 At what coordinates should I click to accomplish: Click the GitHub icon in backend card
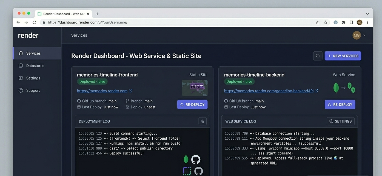[x=226, y=101]
